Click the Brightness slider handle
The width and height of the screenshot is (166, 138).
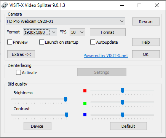point(65,99)
